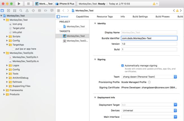Image resolution: width=184 pixels, height=121 pixels.
Task: Expand the Logos folder
Action: (7, 65)
